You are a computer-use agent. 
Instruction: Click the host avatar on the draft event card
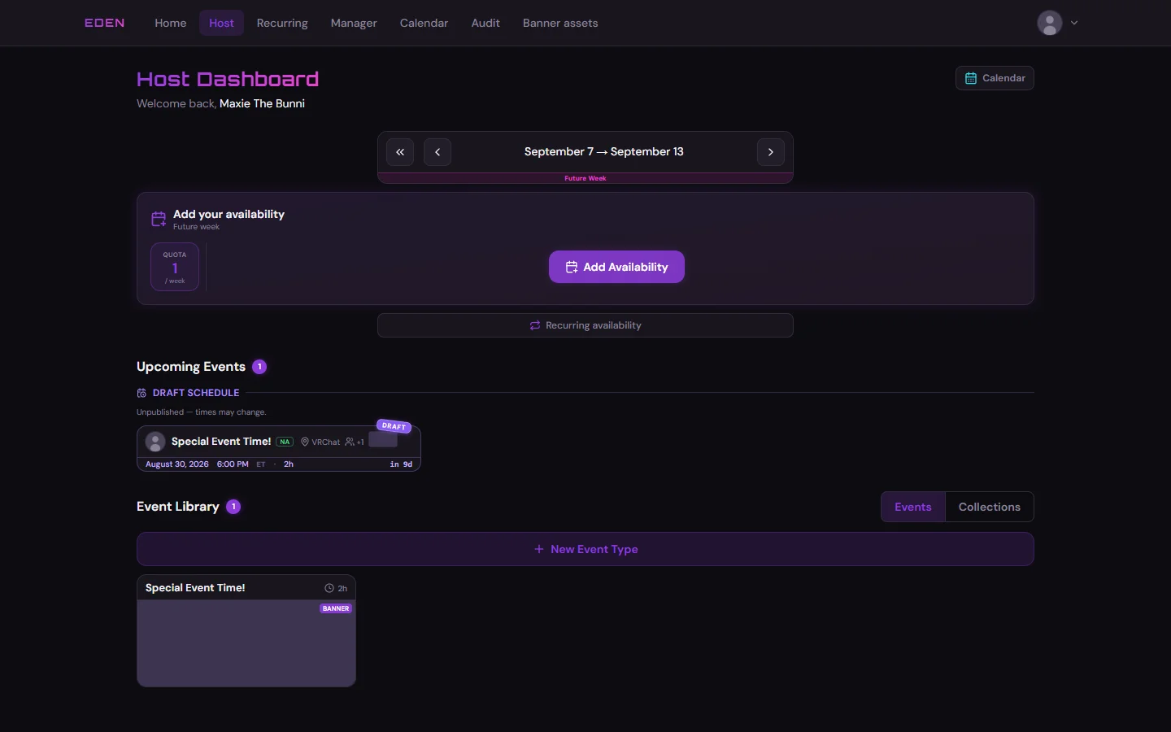click(155, 442)
